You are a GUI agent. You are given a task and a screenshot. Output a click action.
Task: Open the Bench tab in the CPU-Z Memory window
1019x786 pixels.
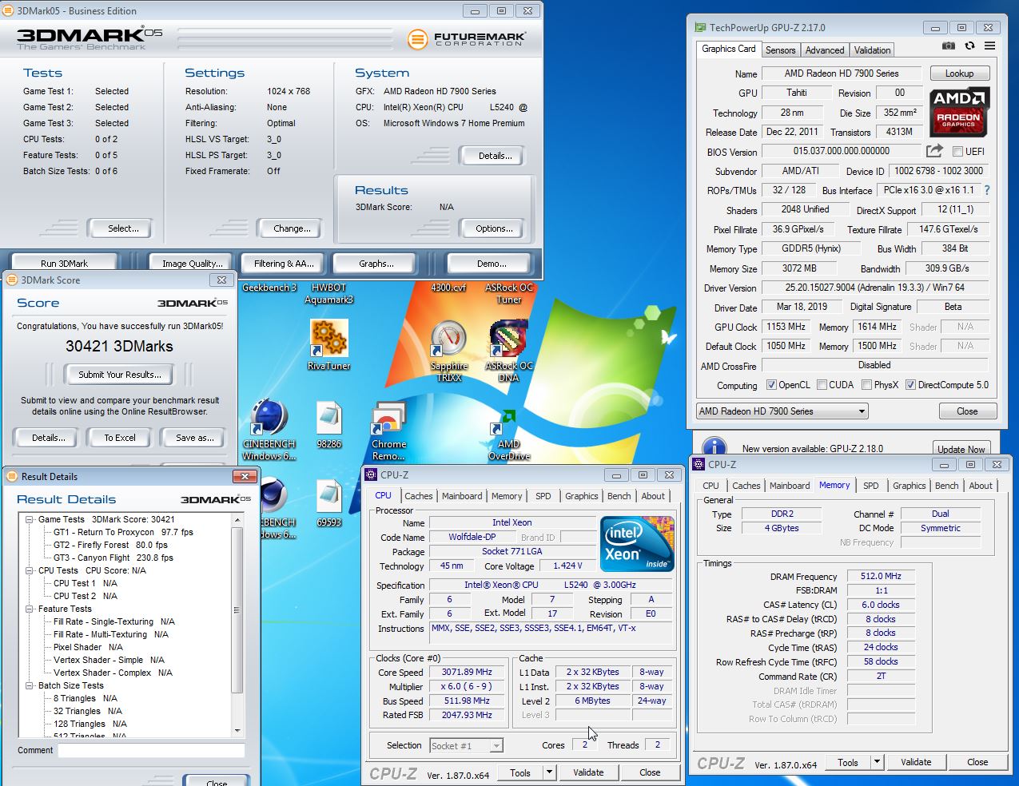(x=946, y=486)
